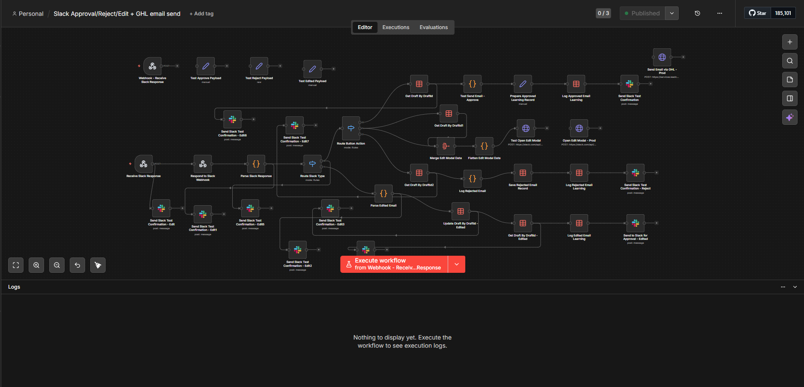Select the Send Slack Test Confirmation - Edit2 node
The width and height of the screenshot is (804, 387).
298,250
